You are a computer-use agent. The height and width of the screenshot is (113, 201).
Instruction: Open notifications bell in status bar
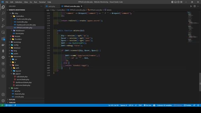pos(198,105)
